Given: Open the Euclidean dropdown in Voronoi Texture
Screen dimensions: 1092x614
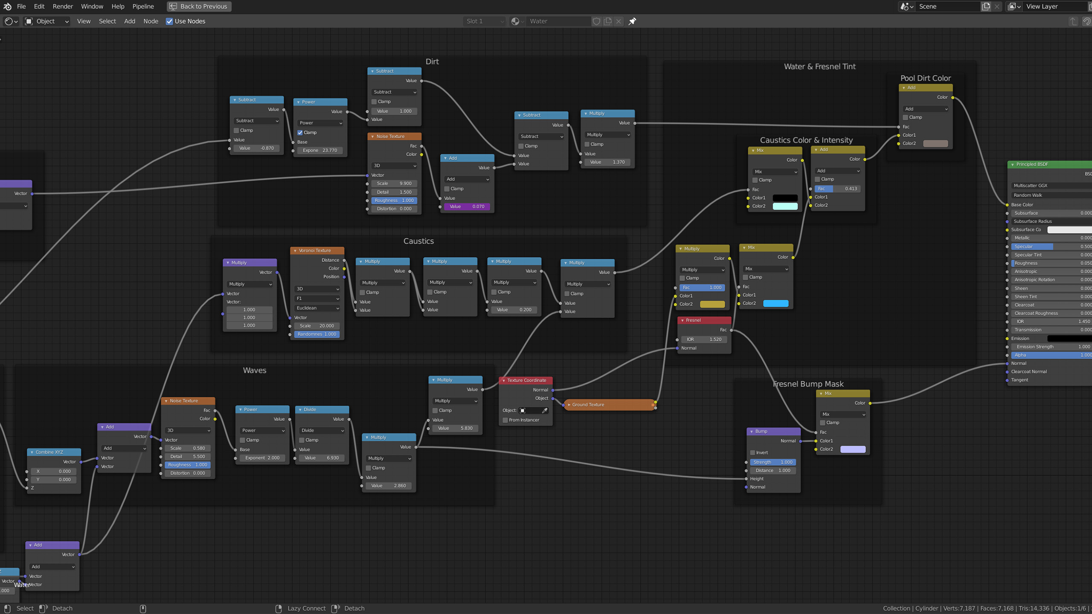Looking at the screenshot, I should 317,308.
